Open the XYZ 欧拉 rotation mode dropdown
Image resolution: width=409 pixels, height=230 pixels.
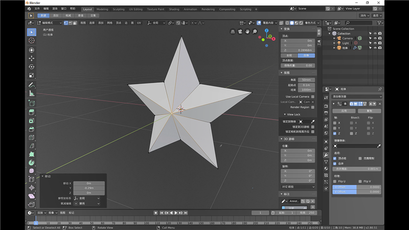[x=298, y=187]
